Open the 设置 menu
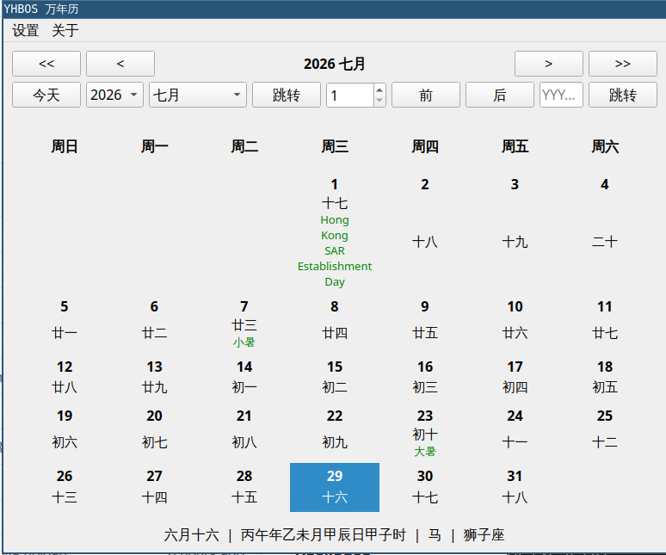The height and width of the screenshot is (555, 666). [x=26, y=30]
